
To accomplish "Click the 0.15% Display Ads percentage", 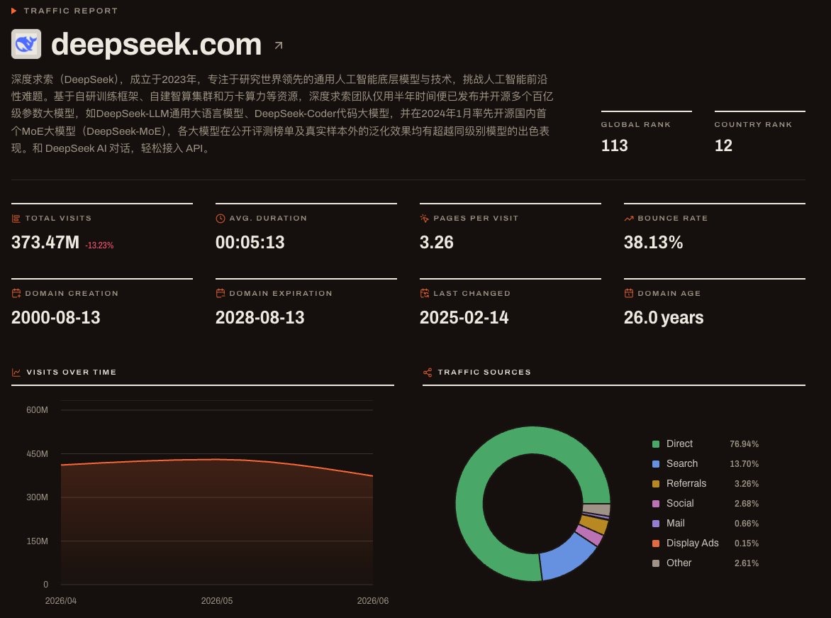I will (746, 543).
